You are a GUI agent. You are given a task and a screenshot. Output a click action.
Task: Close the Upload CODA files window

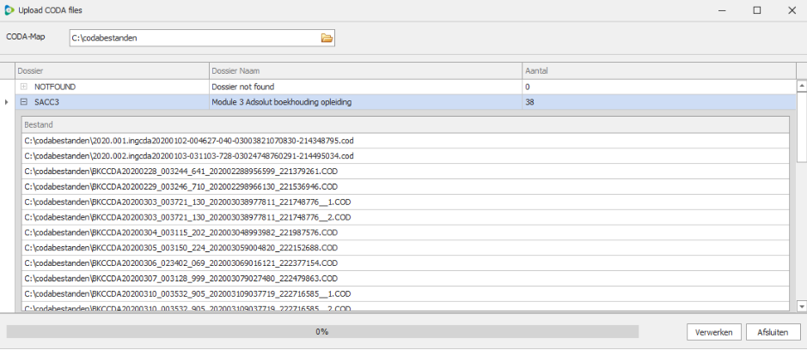pos(792,10)
